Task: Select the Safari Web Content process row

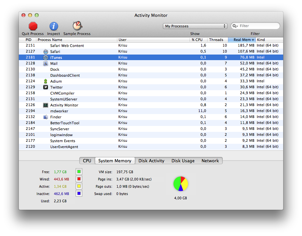Action: click(x=151, y=46)
